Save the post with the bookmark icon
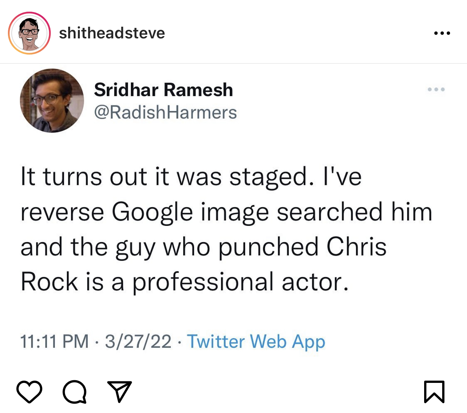Screen dimensions: 467x413 [434, 392]
